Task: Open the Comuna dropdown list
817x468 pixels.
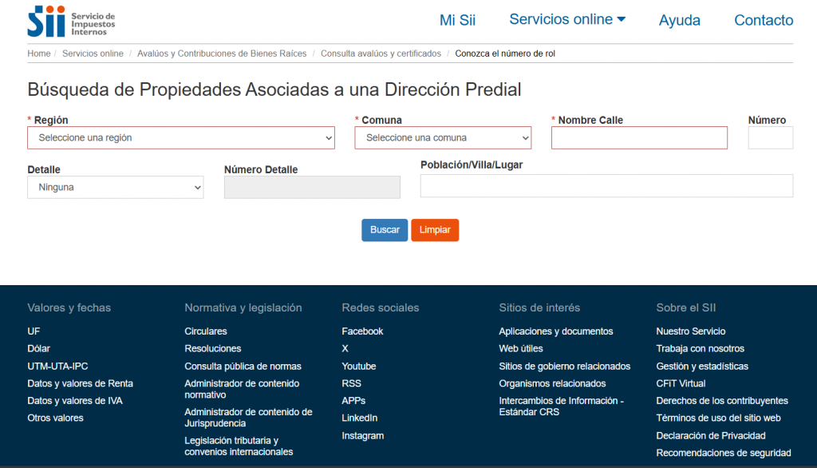Action: pos(443,137)
